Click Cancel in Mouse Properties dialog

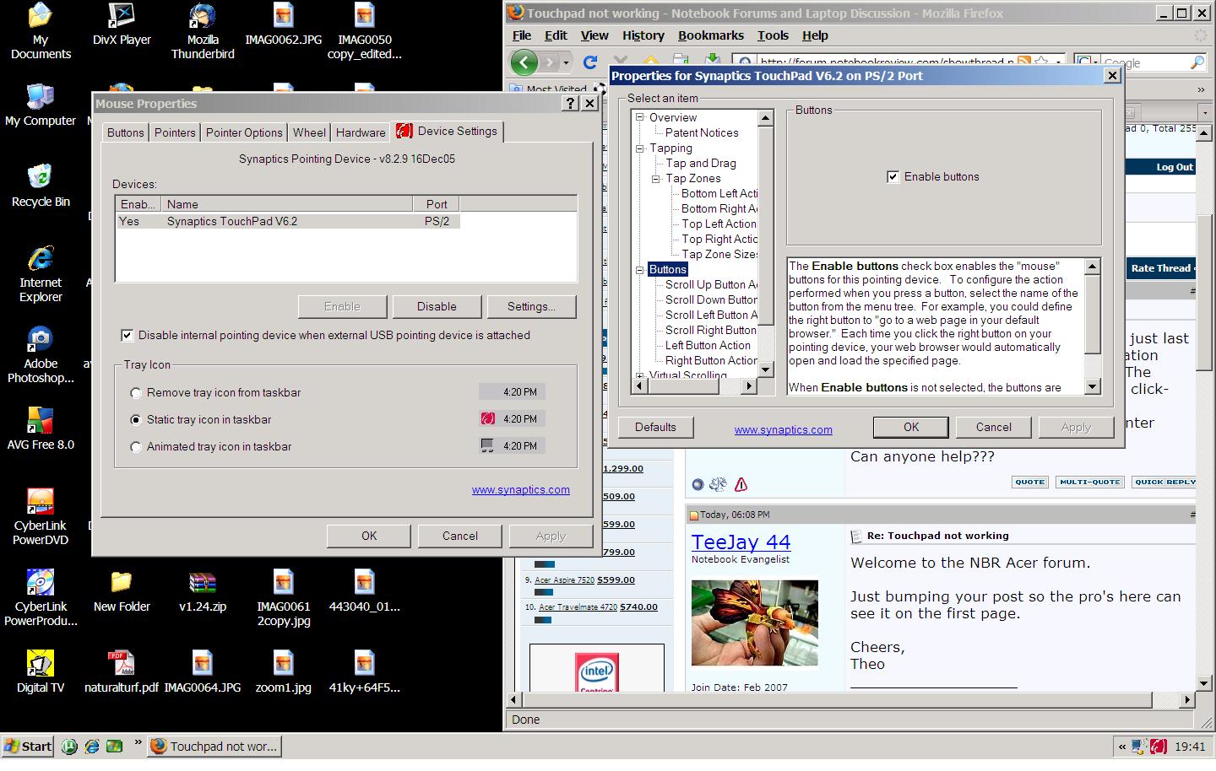point(460,536)
